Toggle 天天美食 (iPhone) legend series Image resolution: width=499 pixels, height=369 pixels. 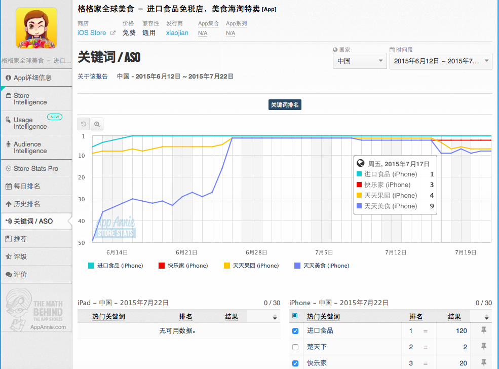tap(322, 266)
